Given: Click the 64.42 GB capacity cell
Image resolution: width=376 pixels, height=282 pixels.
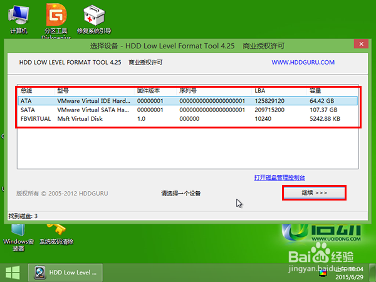Looking at the screenshot, I should tap(321, 101).
